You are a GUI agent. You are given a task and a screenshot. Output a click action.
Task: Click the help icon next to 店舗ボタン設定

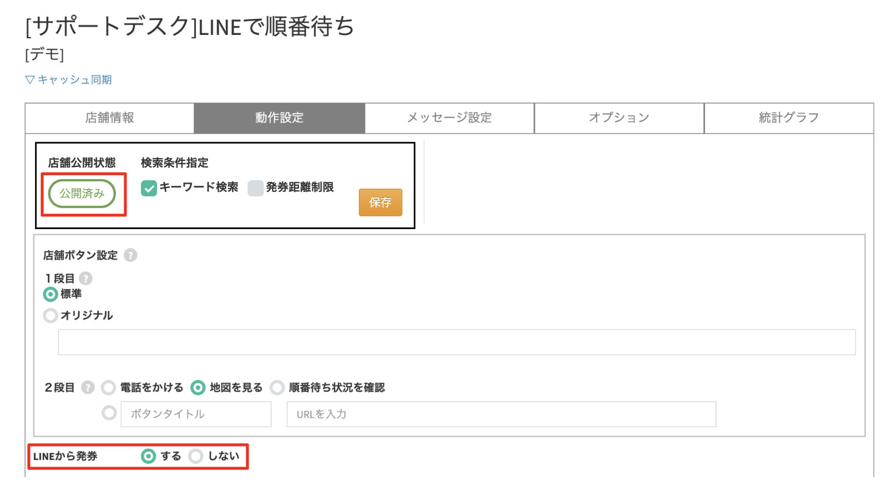click(131, 256)
